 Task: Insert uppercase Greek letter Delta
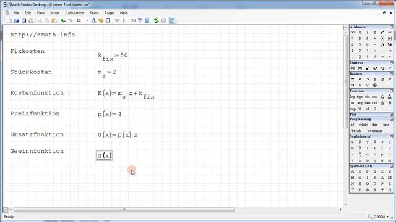375,171
